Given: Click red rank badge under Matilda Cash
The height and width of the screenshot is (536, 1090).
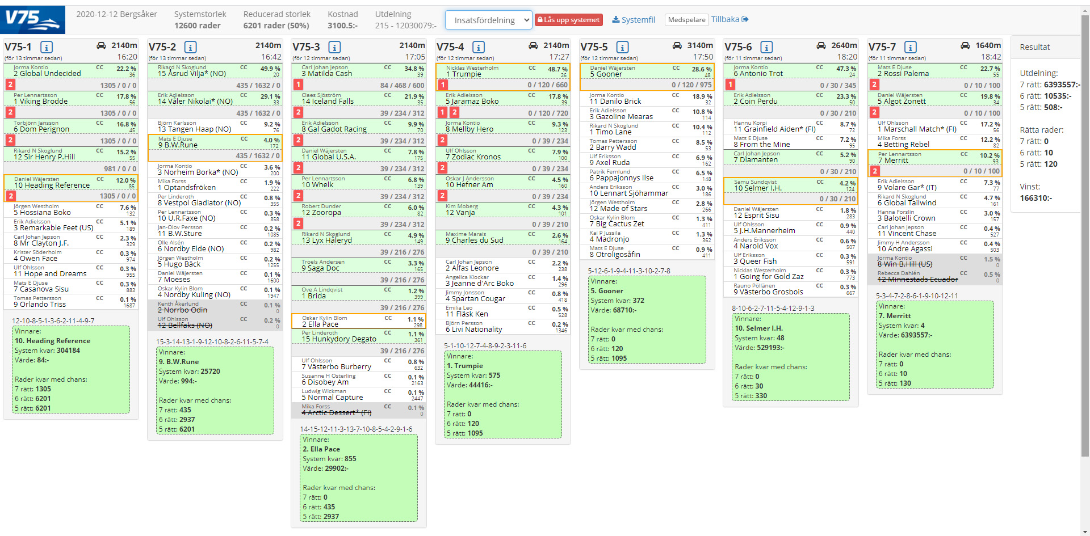Looking at the screenshot, I should [298, 85].
